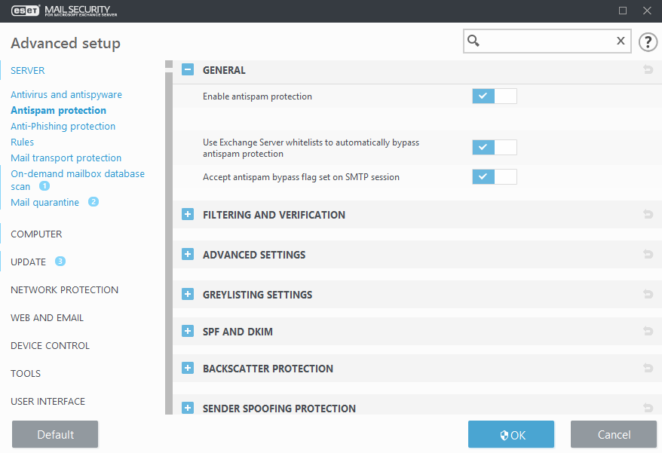The height and width of the screenshot is (453, 662).
Task: Open DEVICE CONTROL category
Action: click(x=51, y=345)
